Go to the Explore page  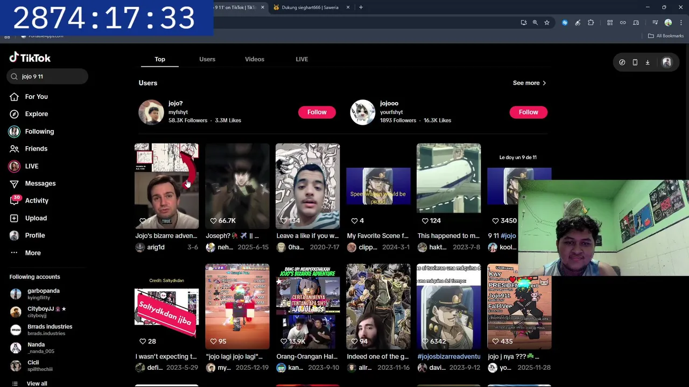click(x=36, y=114)
